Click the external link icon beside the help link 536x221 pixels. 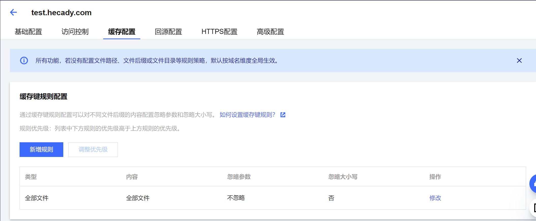(283, 115)
